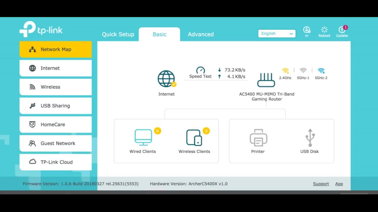Screen dimensions: 378x212
Task: Select the 5GHz-2 Wi-Fi band icon
Action: 321,71
